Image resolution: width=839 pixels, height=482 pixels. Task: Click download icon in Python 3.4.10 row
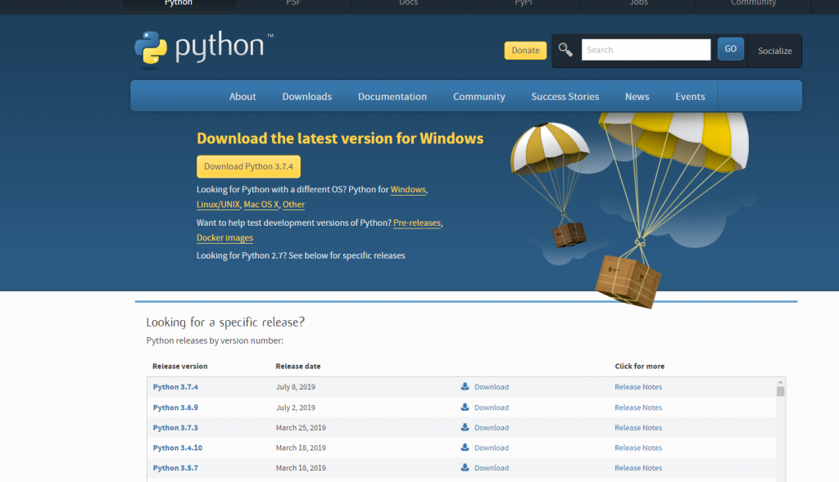465,448
